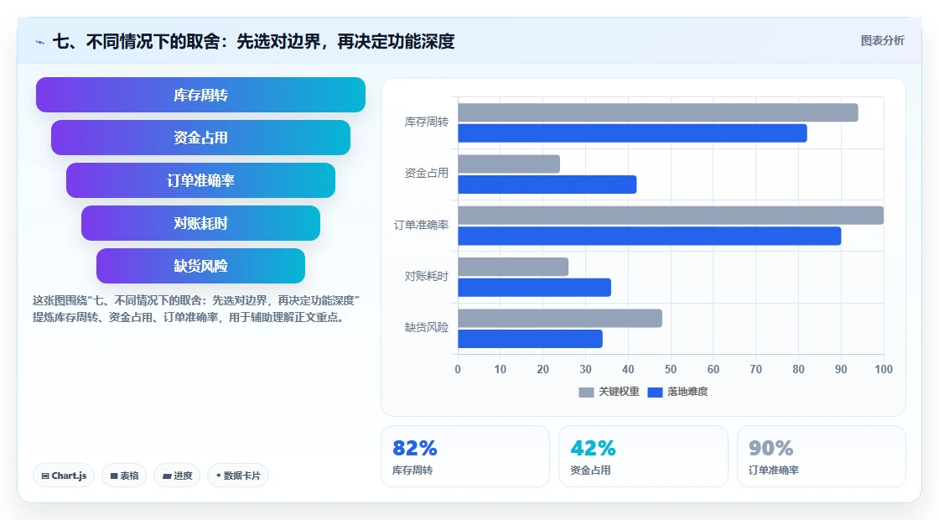The image size is (939, 520).
Task: Open the 42% 资金占用 data card
Action: click(643, 456)
